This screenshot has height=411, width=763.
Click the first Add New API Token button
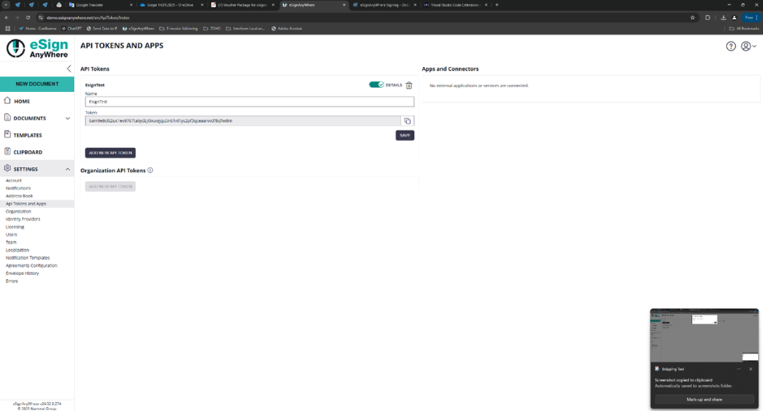pyautogui.click(x=110, y=153)
